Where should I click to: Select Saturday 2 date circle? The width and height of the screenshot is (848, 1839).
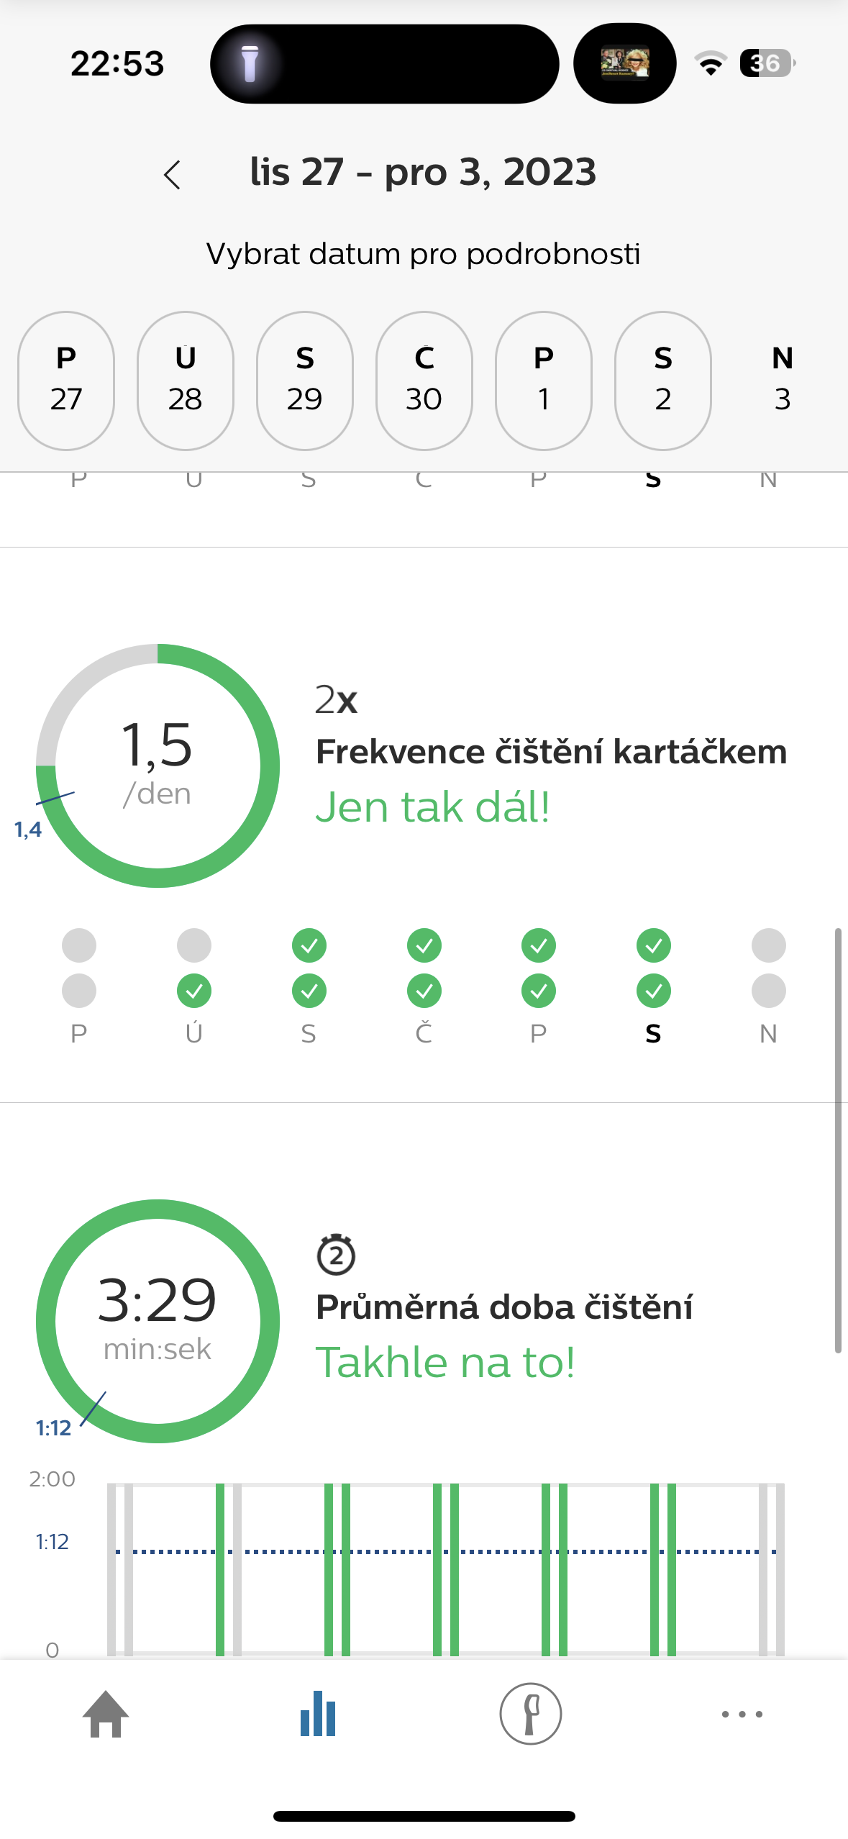tap(663, 381)
